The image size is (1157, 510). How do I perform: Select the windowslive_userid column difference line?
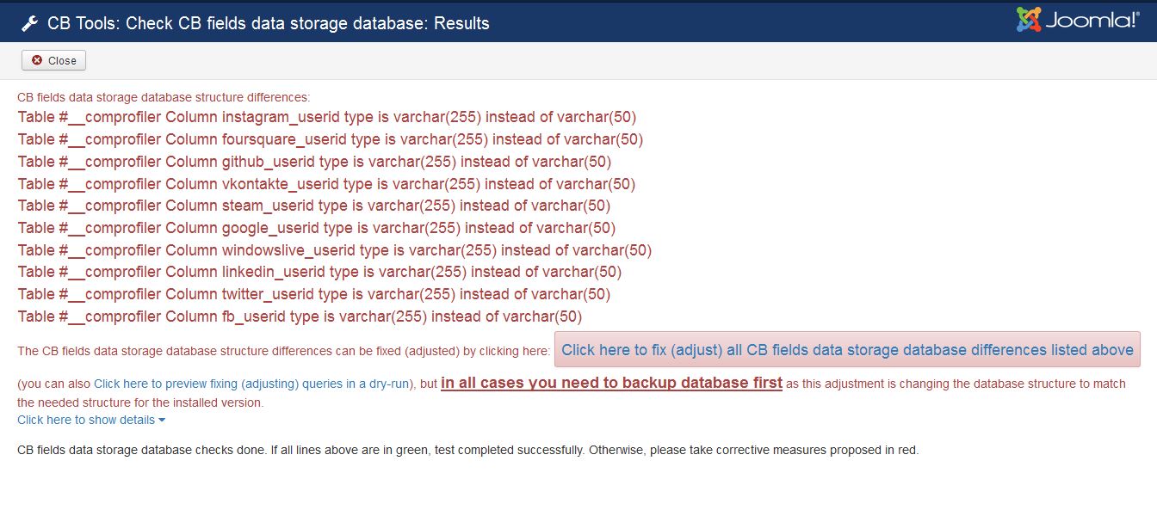coord(335,250)
